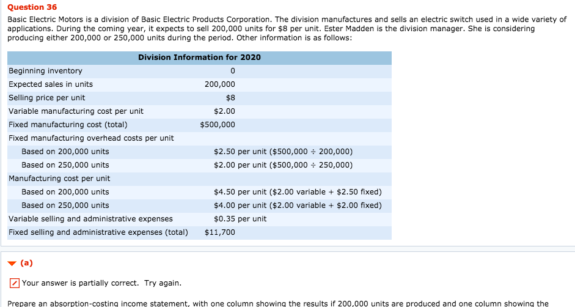This screenshot has width=575, height=307.
Task: Click 'Based on 250,000 units' under overhead costs
Action: pos(65,165)
